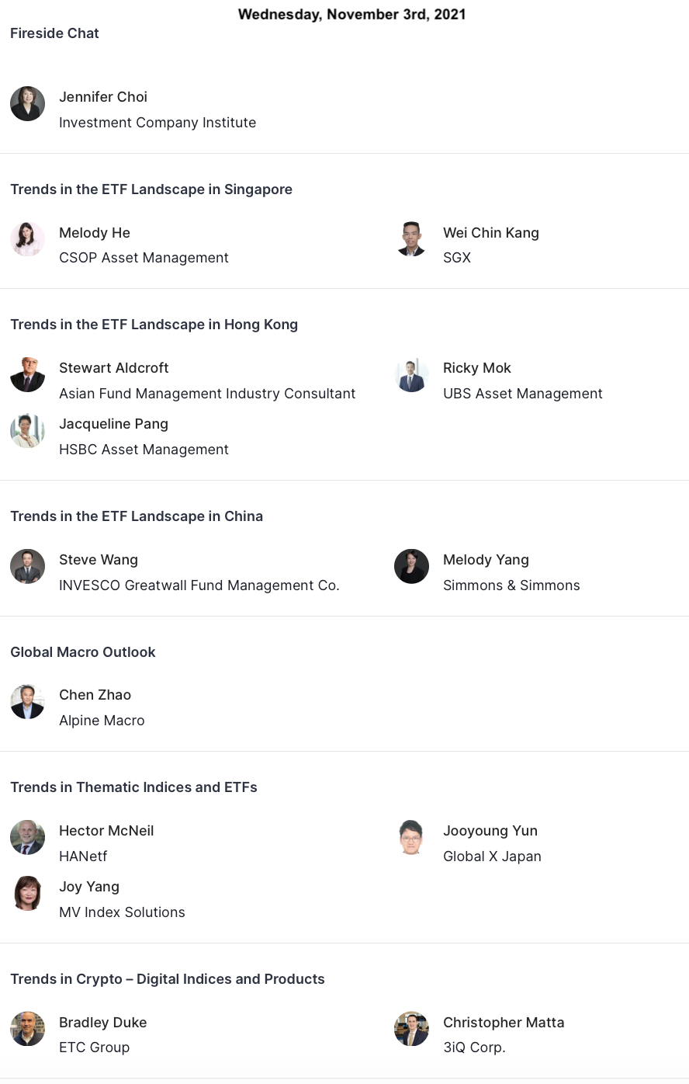Click Chen Zhao's profile photo

point(27,702)
